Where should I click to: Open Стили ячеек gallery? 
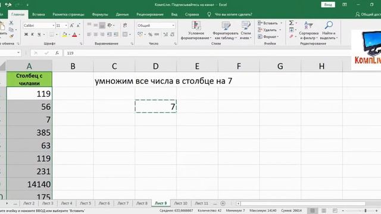246,30
